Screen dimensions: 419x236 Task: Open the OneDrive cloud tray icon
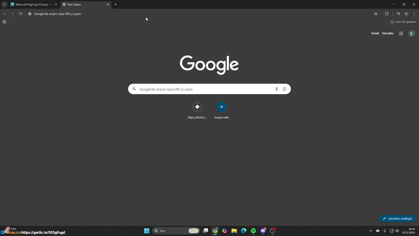pos(378,231)
